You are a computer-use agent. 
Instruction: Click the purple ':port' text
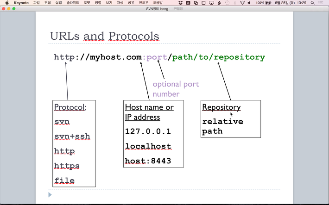click(x=155, y=57)
